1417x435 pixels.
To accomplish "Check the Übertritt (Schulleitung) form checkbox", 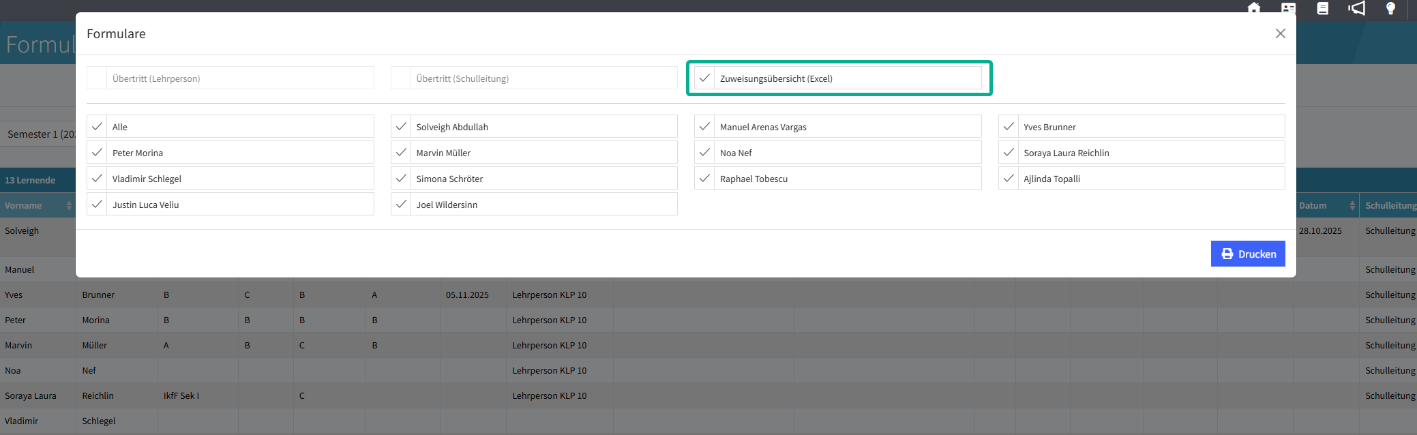I will click(x=401, y=78).
